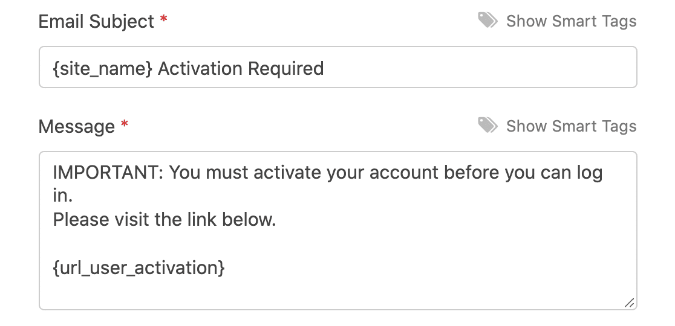Click the Message field label

[x=77, y=127]
